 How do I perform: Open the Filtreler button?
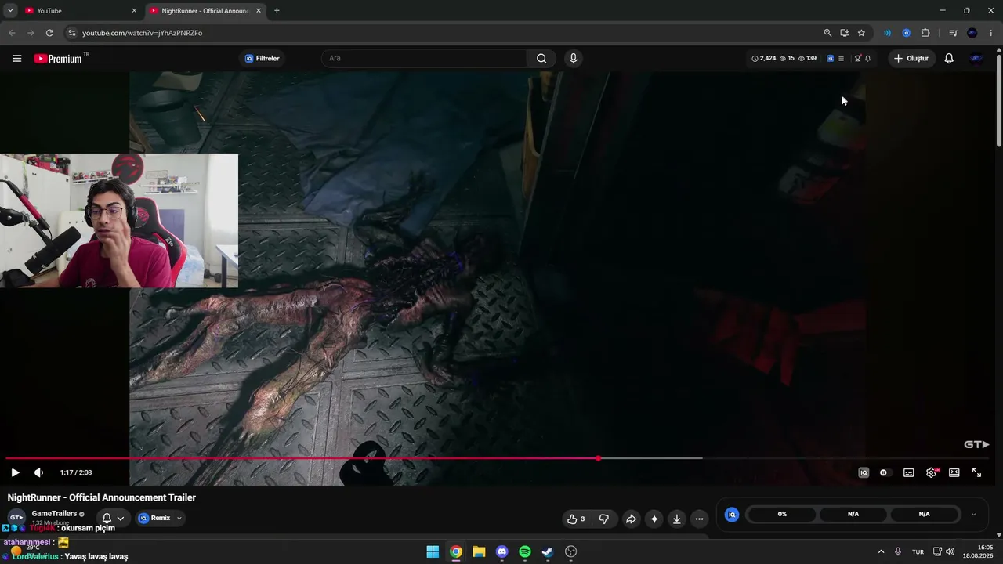(262, 58)
